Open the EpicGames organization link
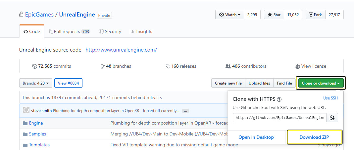 pos(39,15)
